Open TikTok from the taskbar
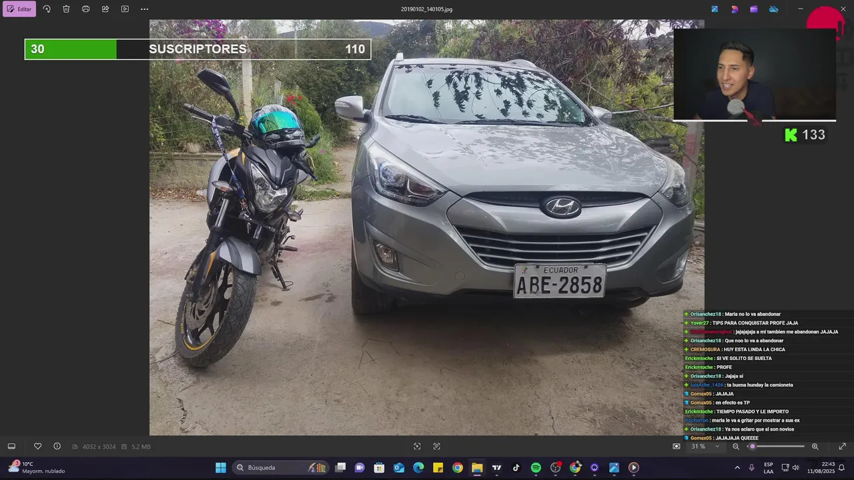 pos(516,468)
